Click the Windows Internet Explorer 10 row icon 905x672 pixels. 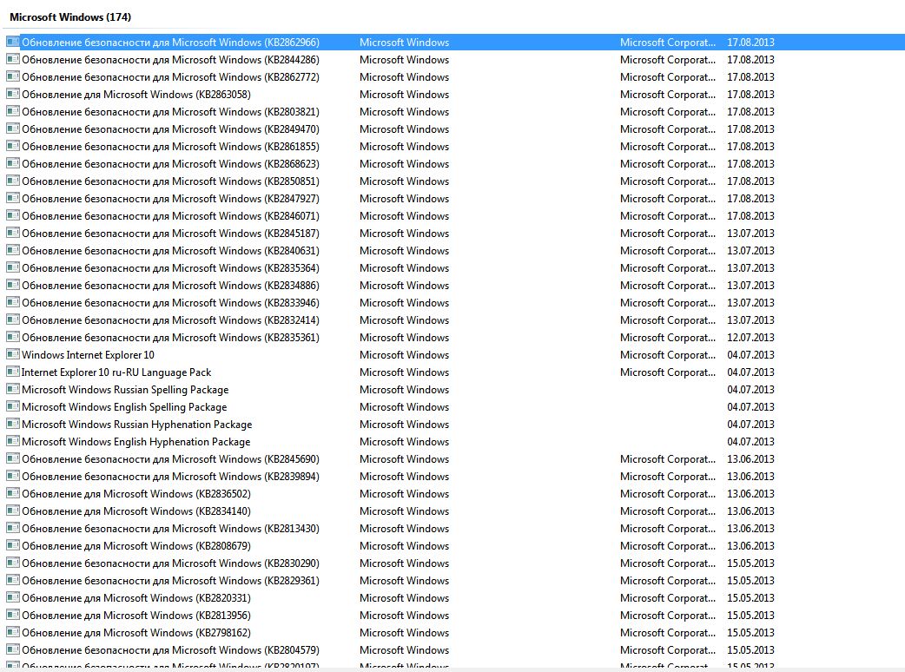pyautogui.click(x=13, y=354)
